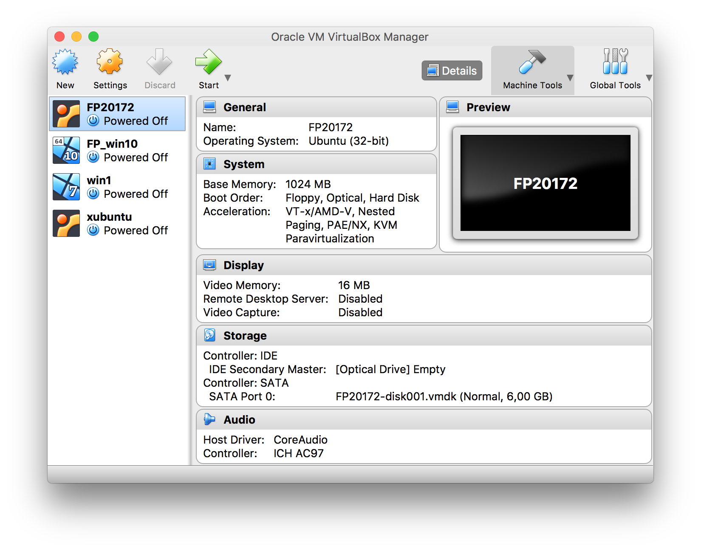Select the FP_win10 virtual machine
This screenshot has width=701, height=551.
(117, 150)
